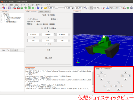Increase the 30.00 max time value
The height and width of the screenshot is (100, 134).
[83, 7]
